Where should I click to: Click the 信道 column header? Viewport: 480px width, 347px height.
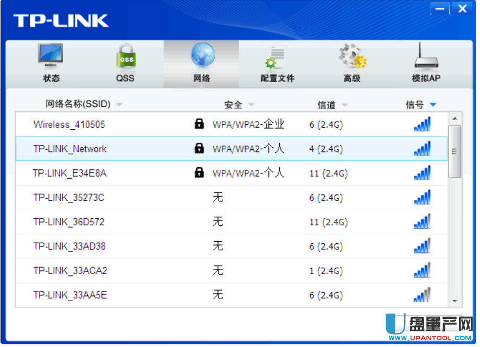click(327, 105)
